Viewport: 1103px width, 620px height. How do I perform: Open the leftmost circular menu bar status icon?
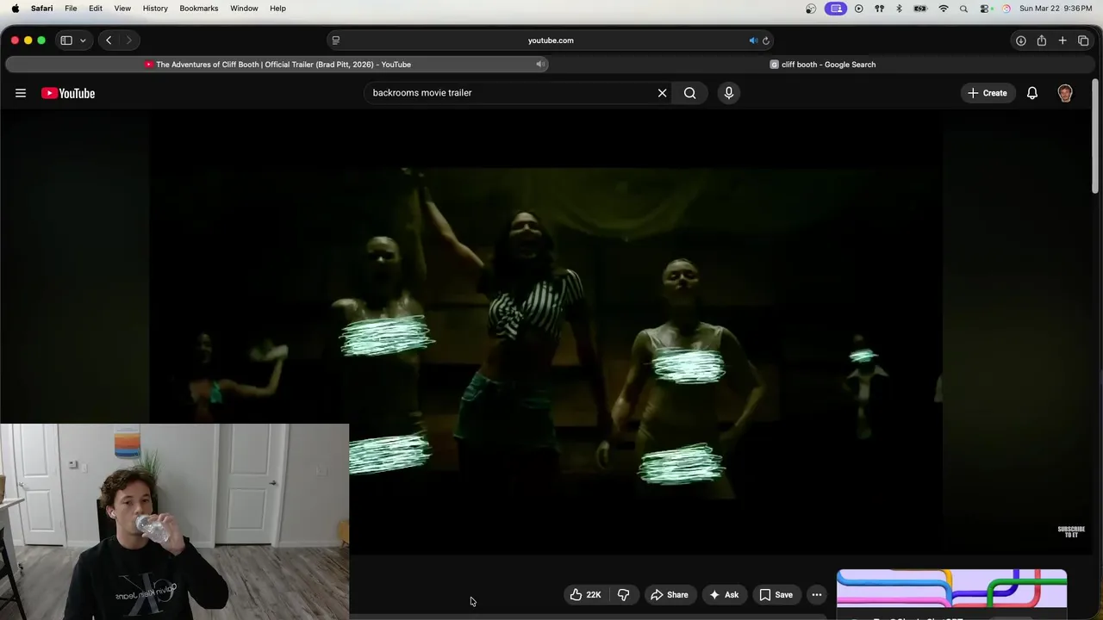click(811, 9)
